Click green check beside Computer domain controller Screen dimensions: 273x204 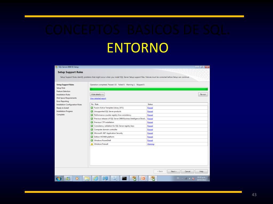[x=92, y=130]
